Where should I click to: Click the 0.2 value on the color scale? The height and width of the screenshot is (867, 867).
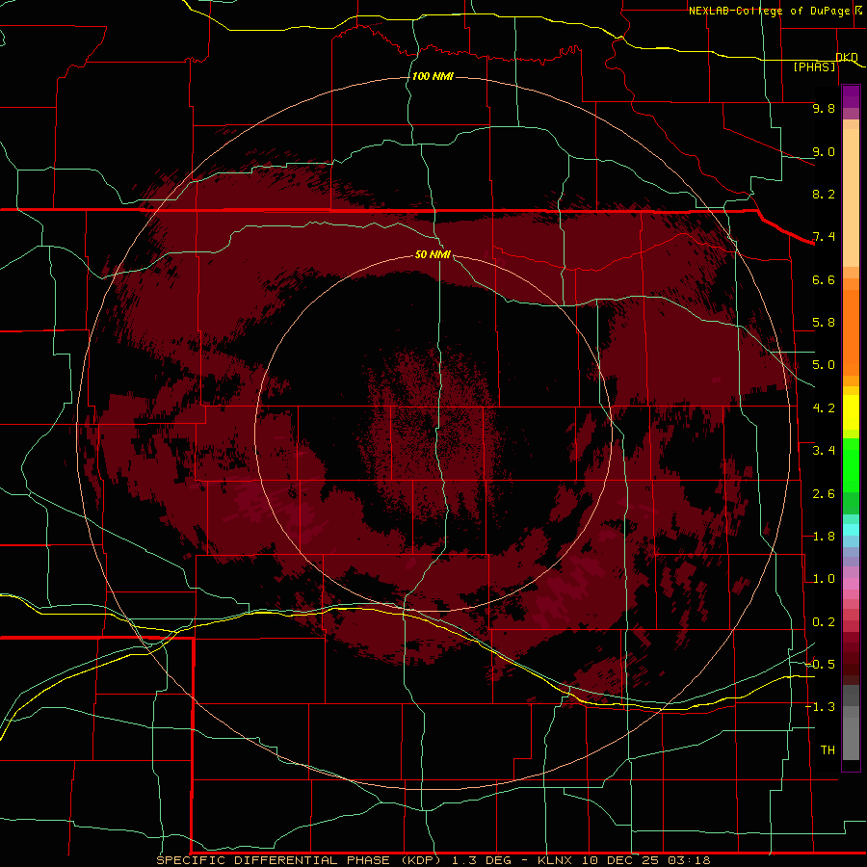point(824,622)
